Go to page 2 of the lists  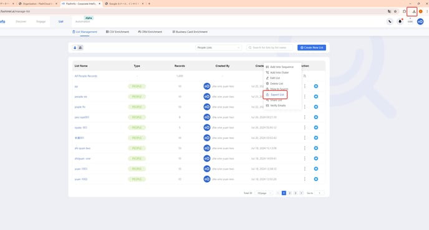tap(290, 193)
